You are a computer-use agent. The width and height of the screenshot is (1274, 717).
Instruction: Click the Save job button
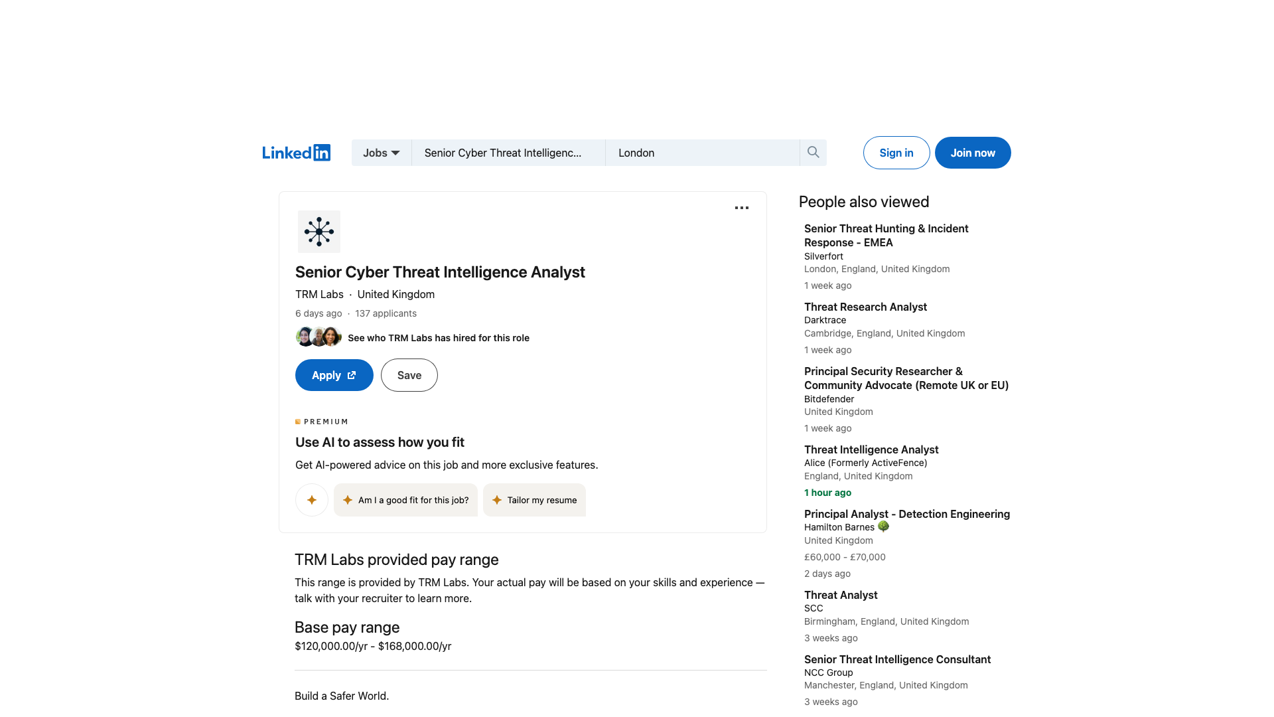coord(409,375)
